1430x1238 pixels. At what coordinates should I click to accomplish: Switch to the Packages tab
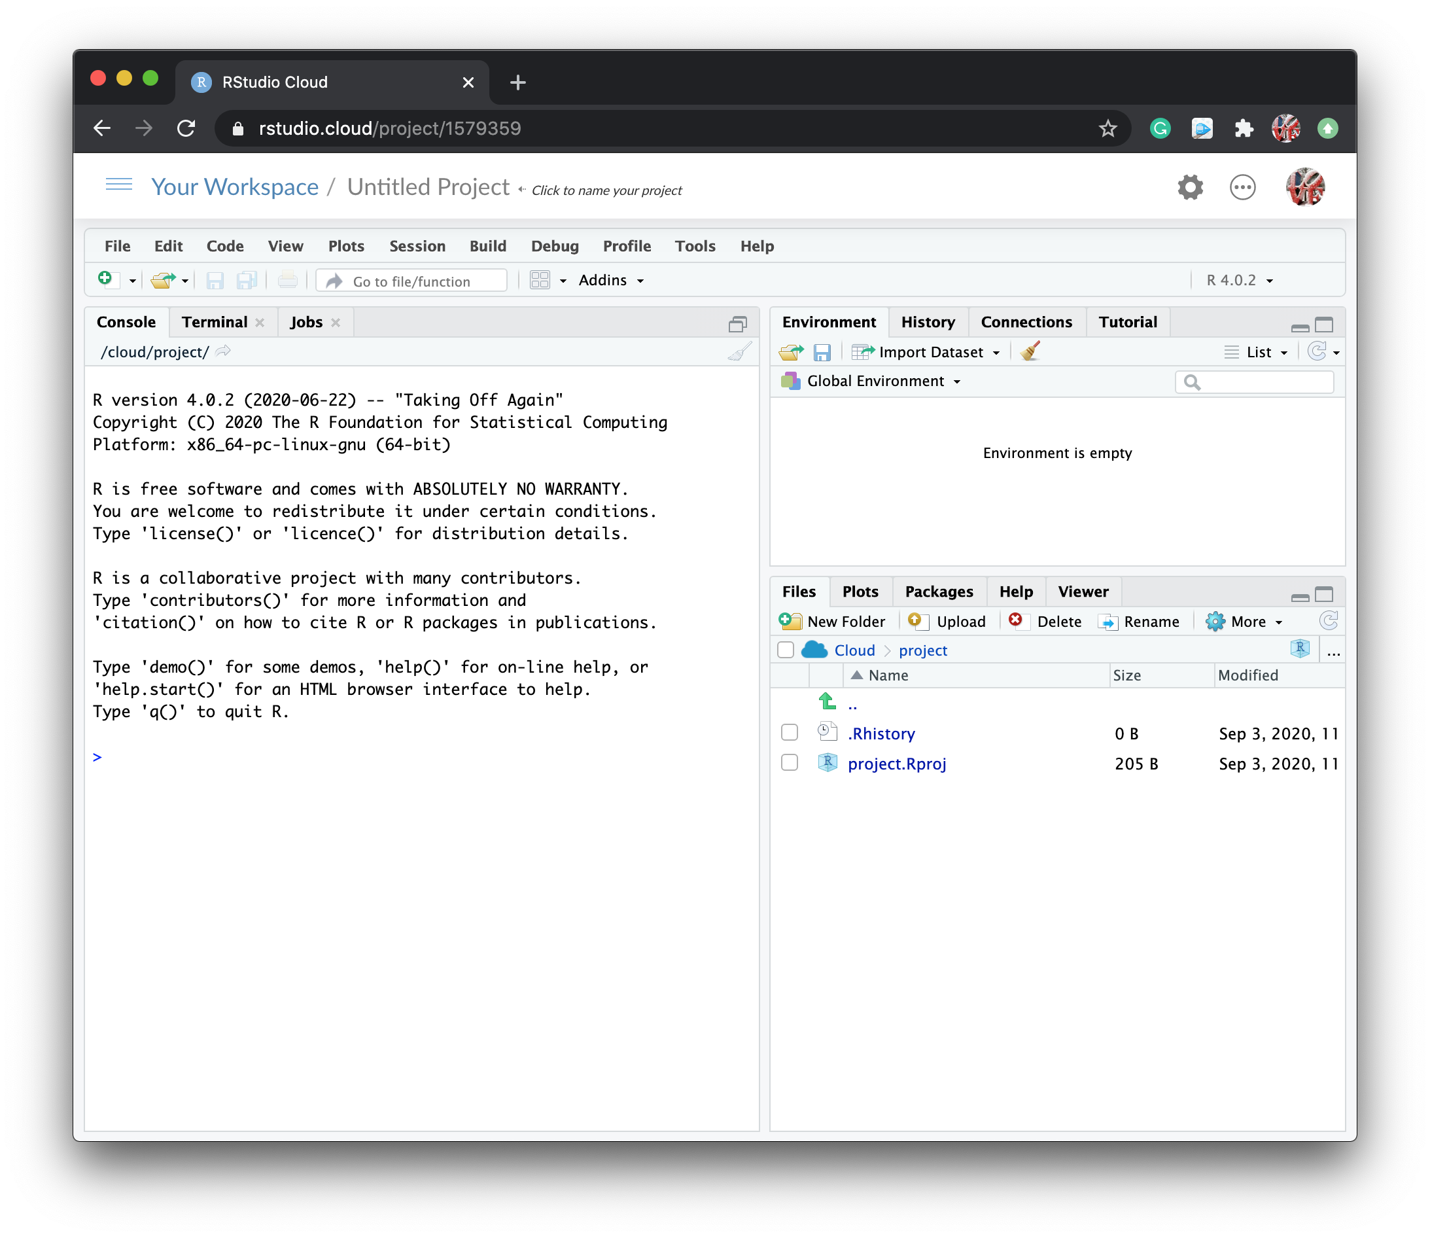938,592
